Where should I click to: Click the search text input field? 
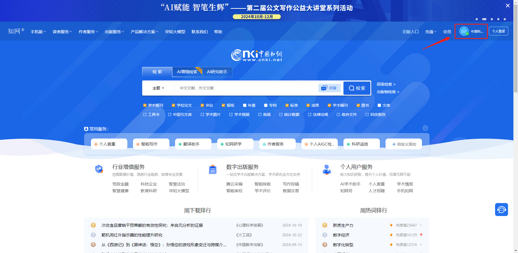(x=246, y=88)
